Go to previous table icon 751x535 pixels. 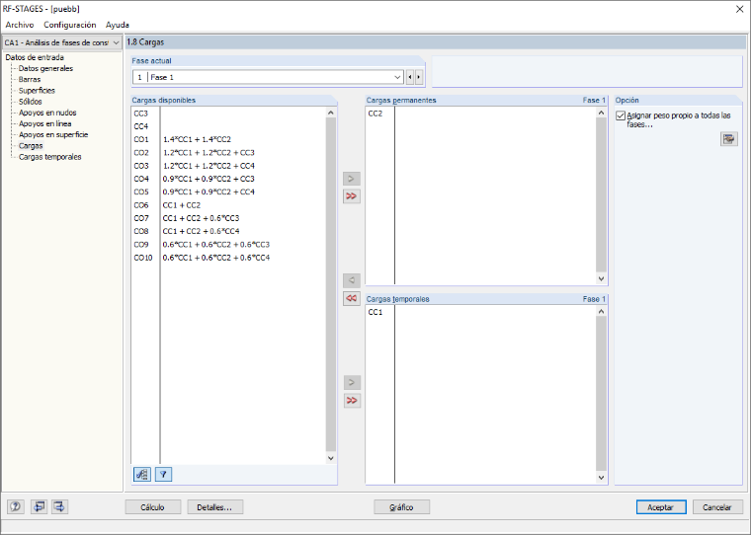click(x=39, y=506)
